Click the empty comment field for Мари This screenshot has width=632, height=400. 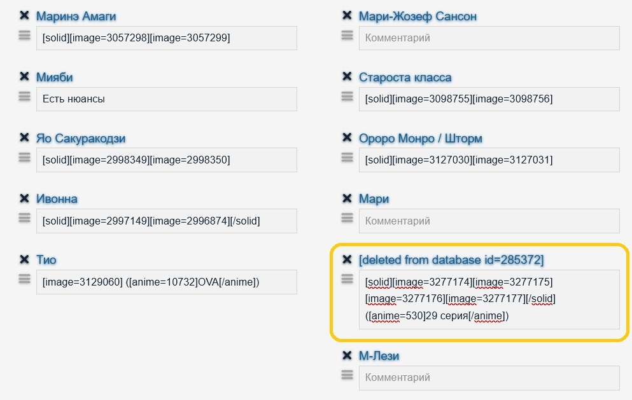[x=489, y=221]
